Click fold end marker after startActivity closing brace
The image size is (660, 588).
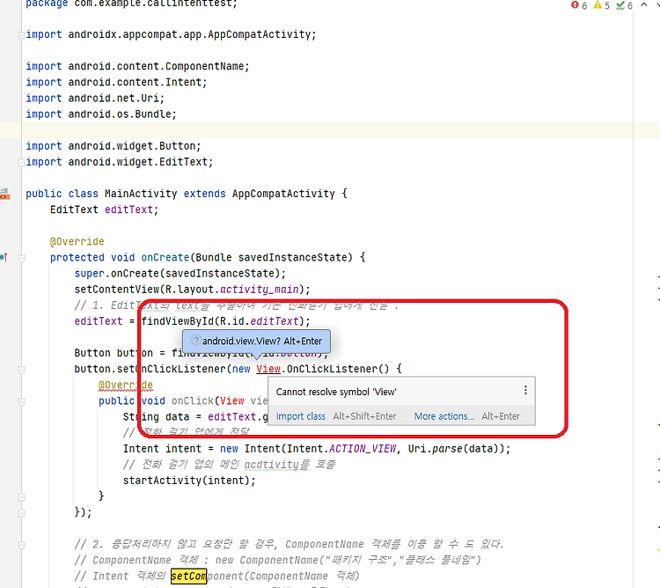(21, 497)
